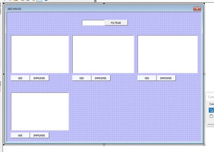Open the Controles tab of the toolbox

212,104
